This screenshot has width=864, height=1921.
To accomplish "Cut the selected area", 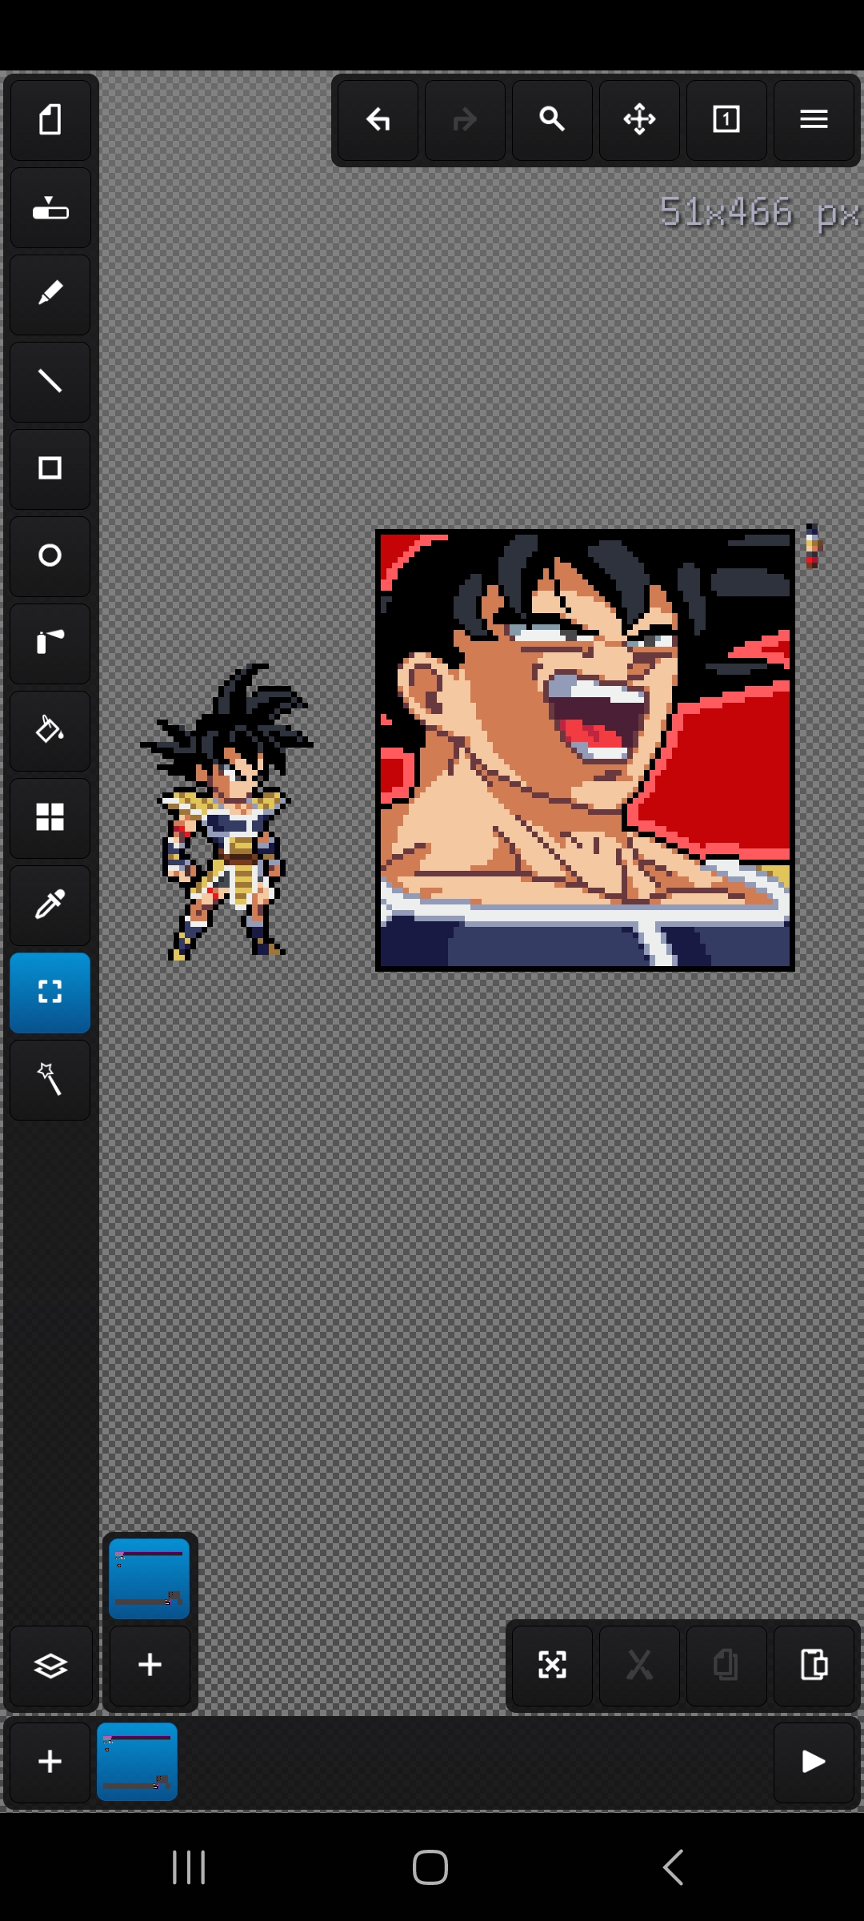I will [x=639, y=1666].
